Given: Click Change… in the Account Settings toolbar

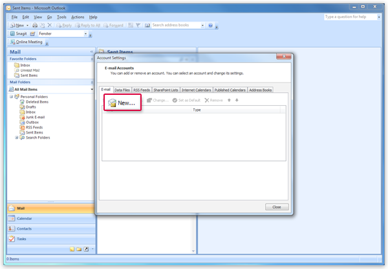Looking at the screenshot, I should (158, 100).
